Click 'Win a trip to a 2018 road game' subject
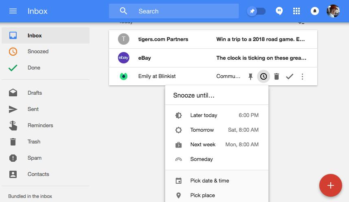Screen dimensions: 349x202 tap(260, 39)
